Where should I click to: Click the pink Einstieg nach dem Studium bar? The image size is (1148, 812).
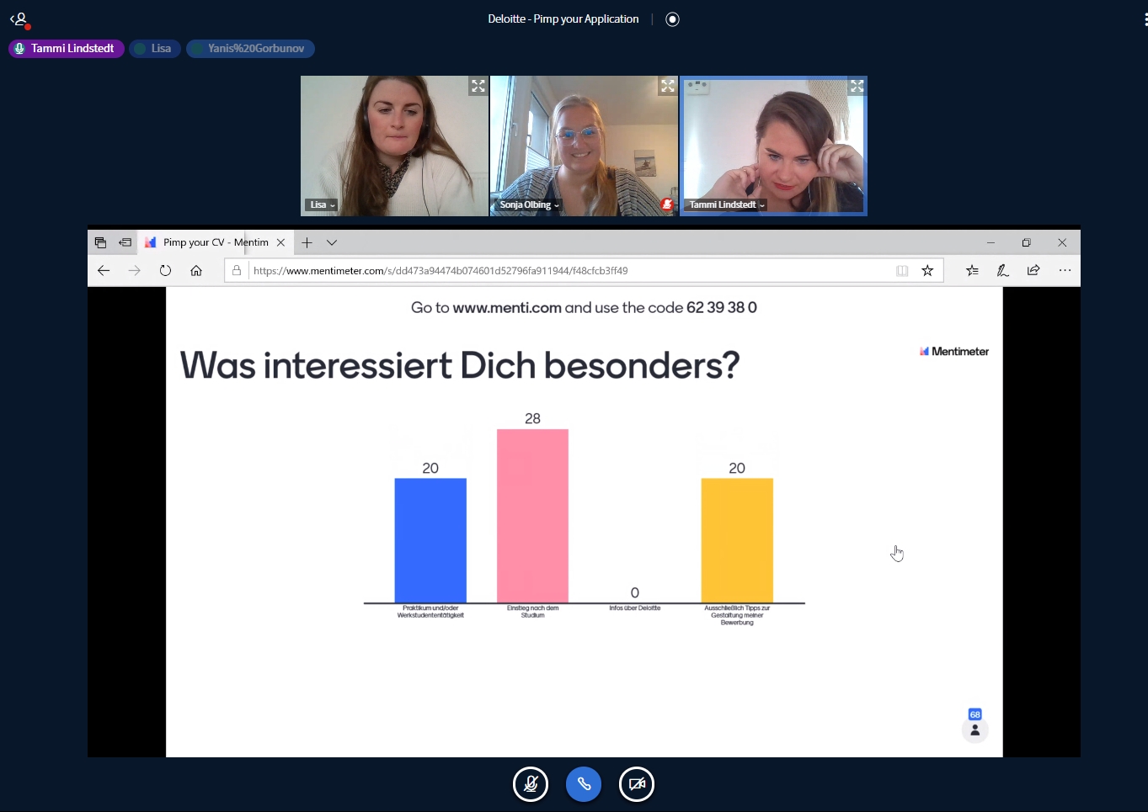(532, 516)
